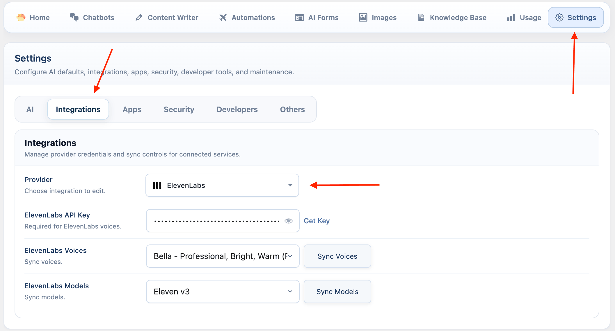The width and height of the screenshot is (615, 331).
Task: View the Usage page
Action: point(524,17)
